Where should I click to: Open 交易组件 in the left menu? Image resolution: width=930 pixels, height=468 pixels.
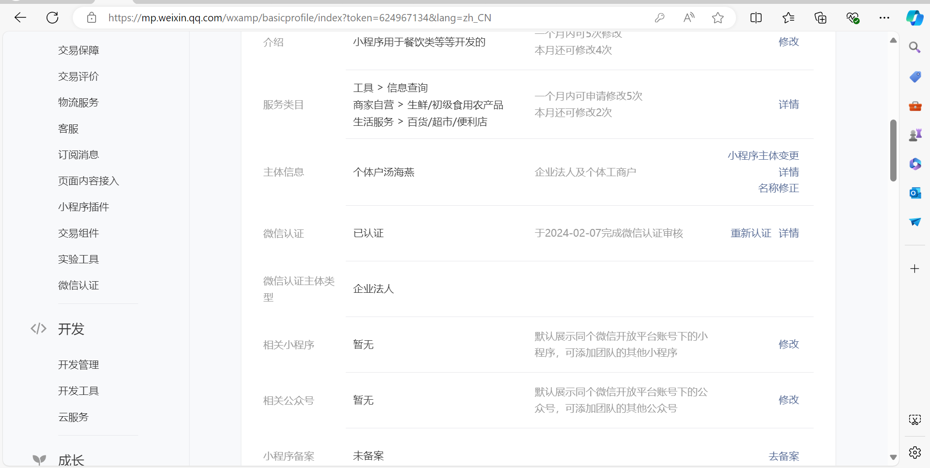point(79,233)
